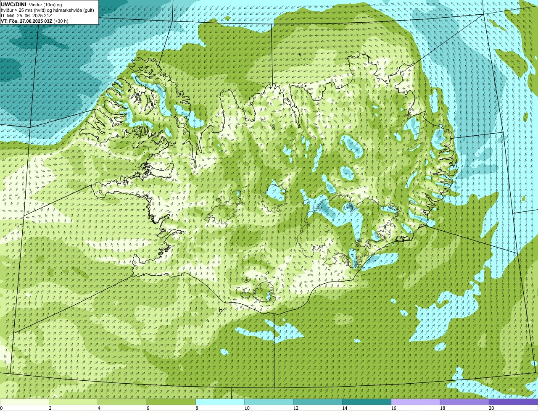
Task: Click the 0–2 m/s pale legend swatch
Action: (24, 402)
